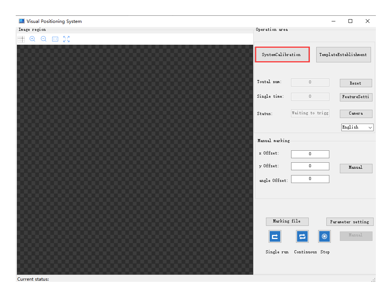Click the Toutal num value field

[310, 82]
